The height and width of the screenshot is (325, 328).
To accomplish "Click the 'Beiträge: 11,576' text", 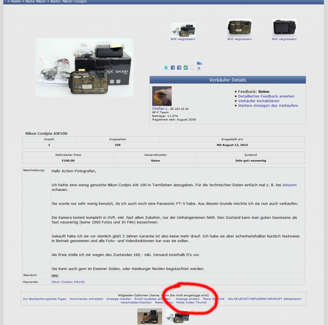I will (x=165, y=116).
